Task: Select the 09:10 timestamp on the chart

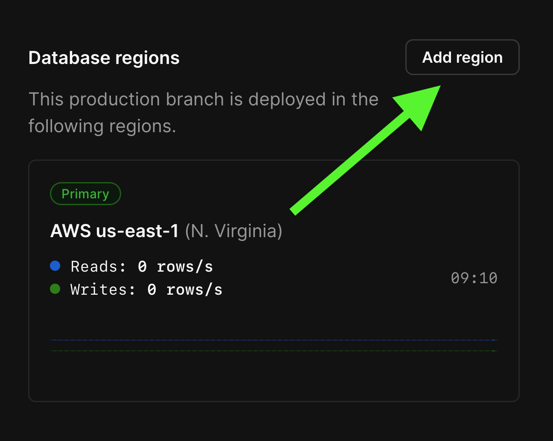Action: (x=474, y=278)
